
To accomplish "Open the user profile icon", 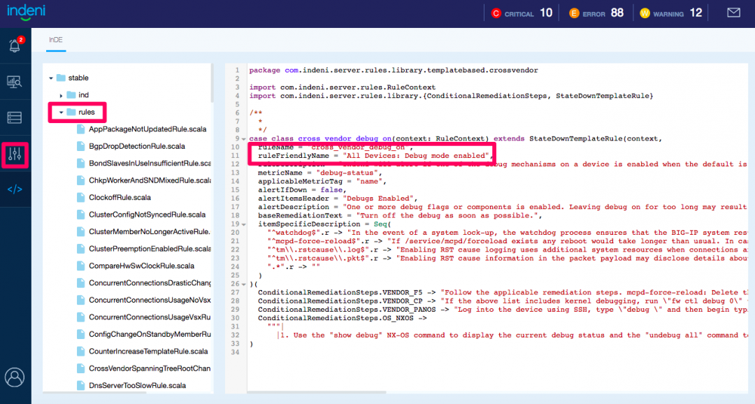I will pos(15,377).
